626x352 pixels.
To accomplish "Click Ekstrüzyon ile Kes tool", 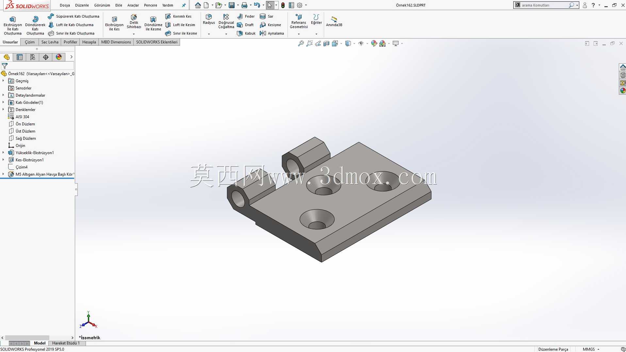I will click(114, 24).
